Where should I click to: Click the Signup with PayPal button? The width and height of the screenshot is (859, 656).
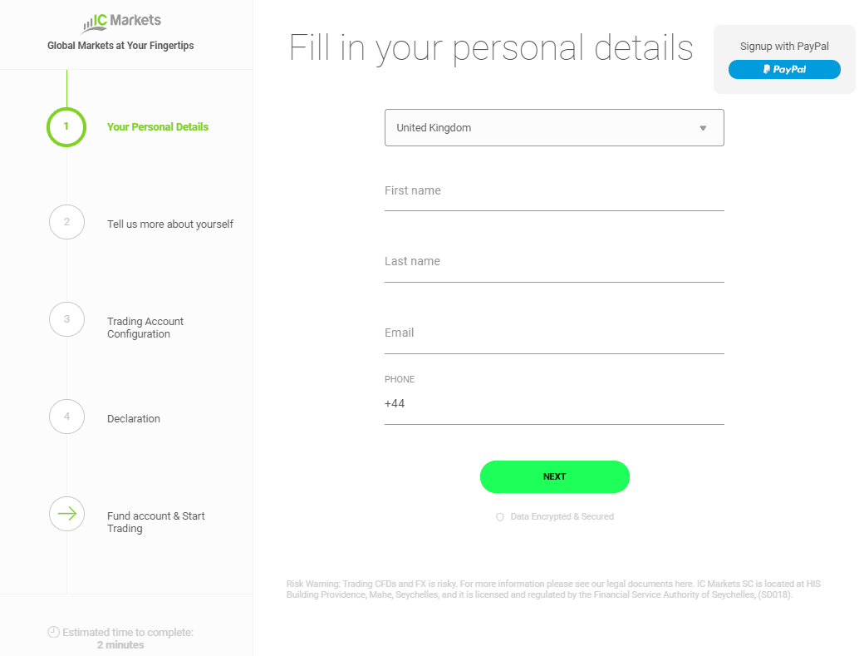pyautogui.click(x=784, y=69)
